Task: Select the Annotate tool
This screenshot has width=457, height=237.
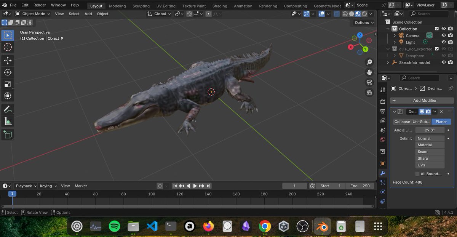Action: tap(8, 109)
